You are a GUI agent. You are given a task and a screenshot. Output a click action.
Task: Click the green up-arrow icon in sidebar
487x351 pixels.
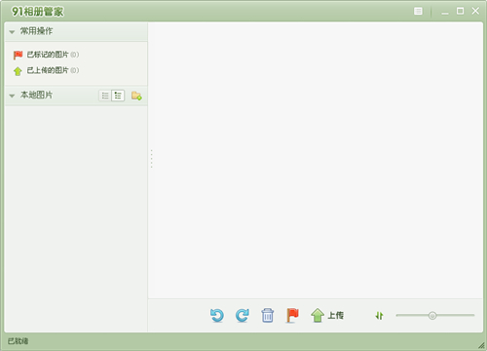[x=18, y=71]
